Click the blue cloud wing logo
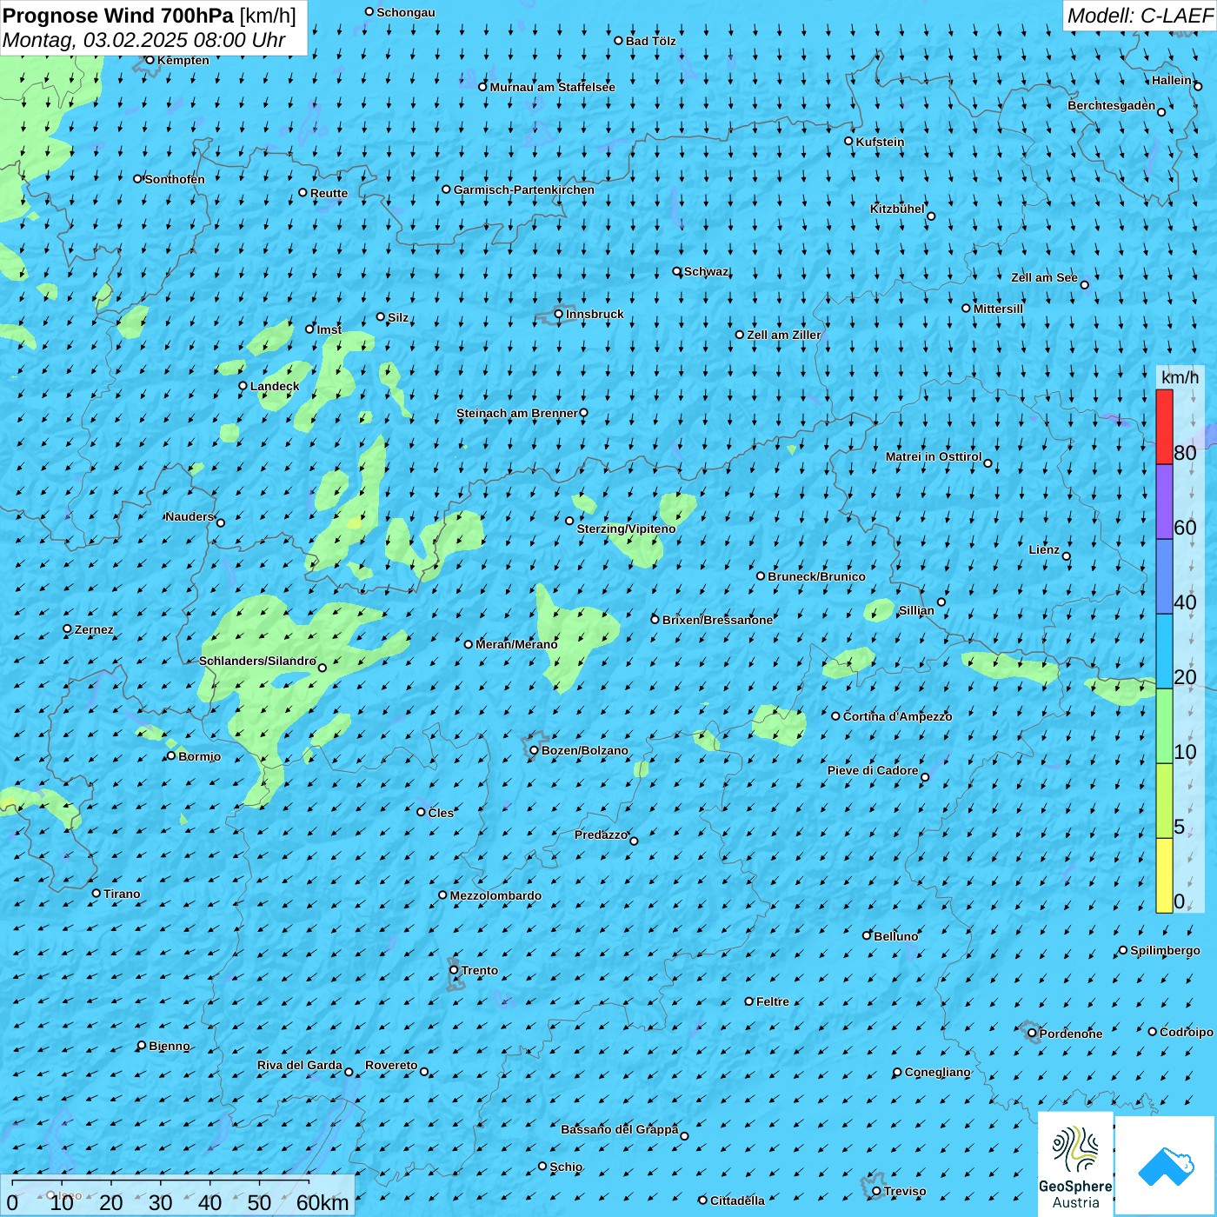The width and height of the screenshot is (1217, 1217). [x=1166, y=1166]
